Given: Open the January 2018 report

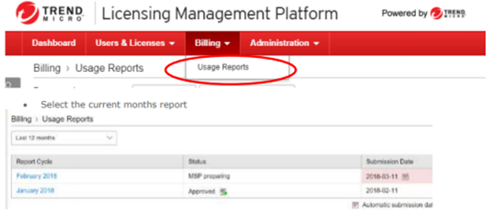Looking at the screenshot, I should click(35, 191).
